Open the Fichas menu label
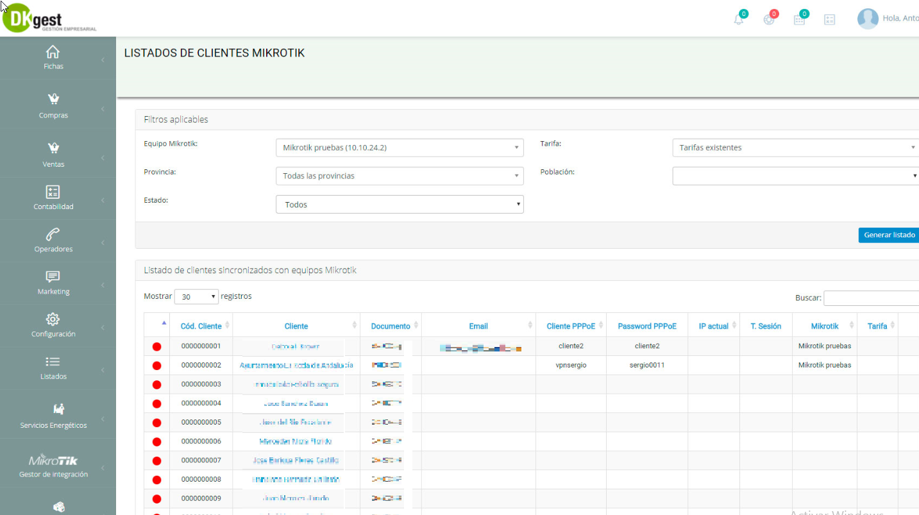Image resolution: width=919 pixels, height=515 pixels. pyautogui.click(x=53, y=66)
